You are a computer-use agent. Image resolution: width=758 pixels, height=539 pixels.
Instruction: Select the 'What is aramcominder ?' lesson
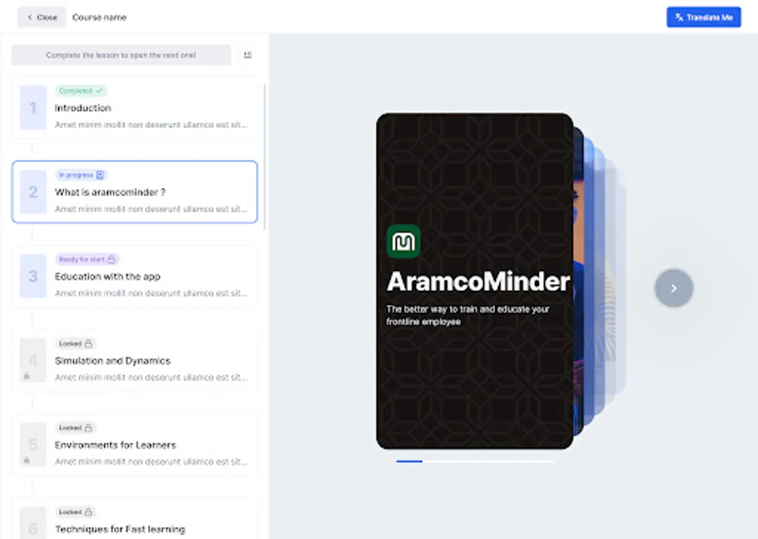(135, 192)
